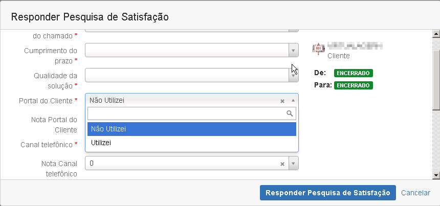Select the "Não Utilizei" option
This screenshot has height=206, width=440.
(192, 129)
